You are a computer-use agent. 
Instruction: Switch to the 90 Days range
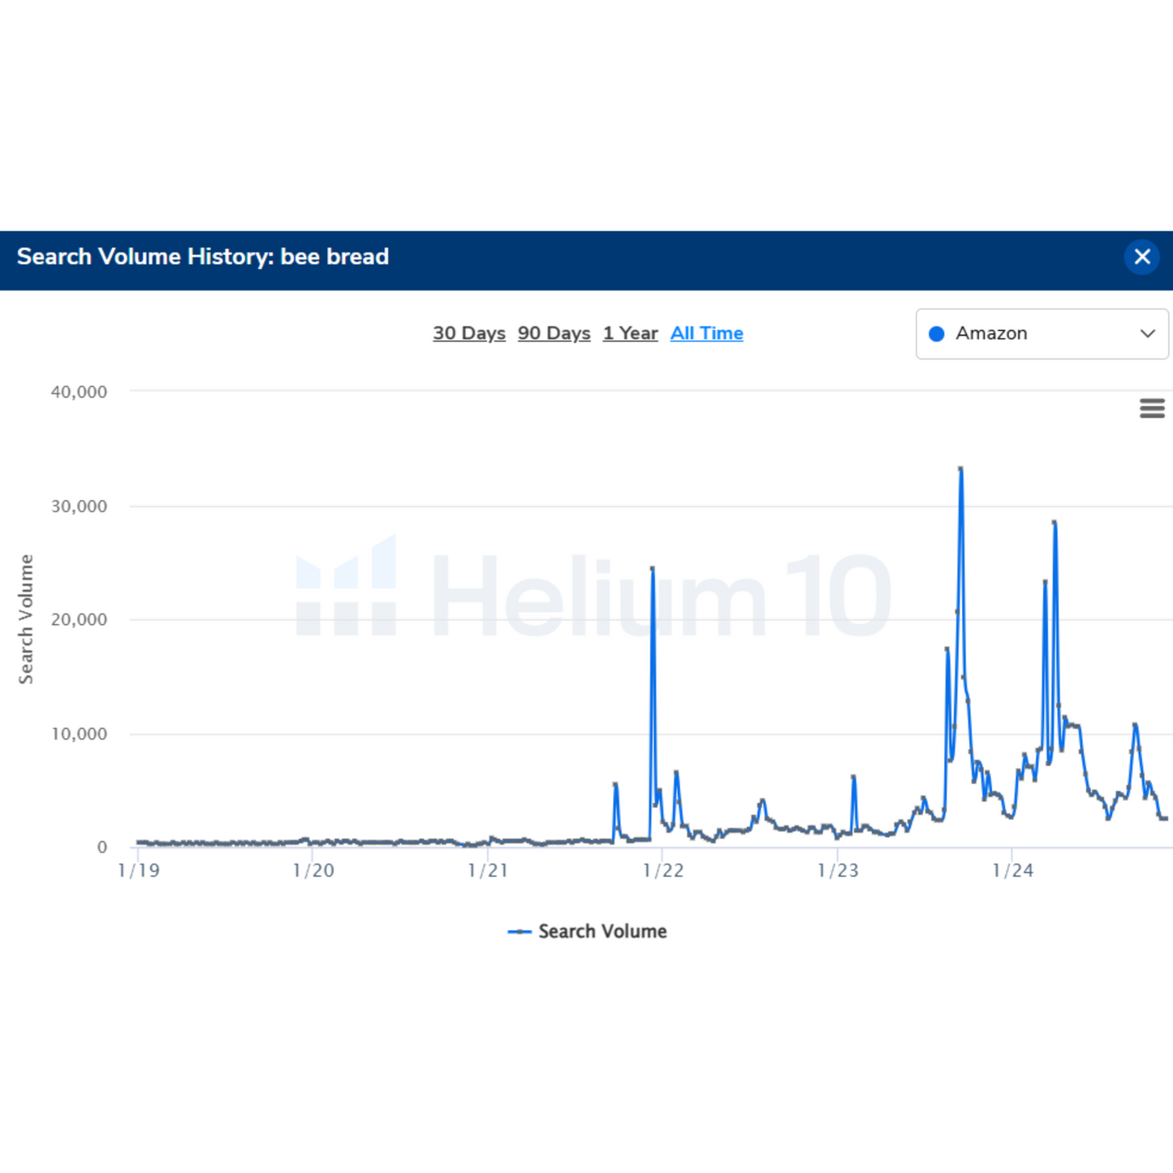pyautogui.click(x=554, y=334)
